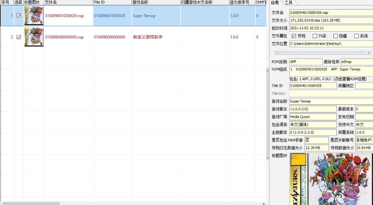This screenshot has height=205, width=373.
Task: Click the 主钥版本 field 0 (1.0.0-2.3.0)
Action: coord(313,132)
